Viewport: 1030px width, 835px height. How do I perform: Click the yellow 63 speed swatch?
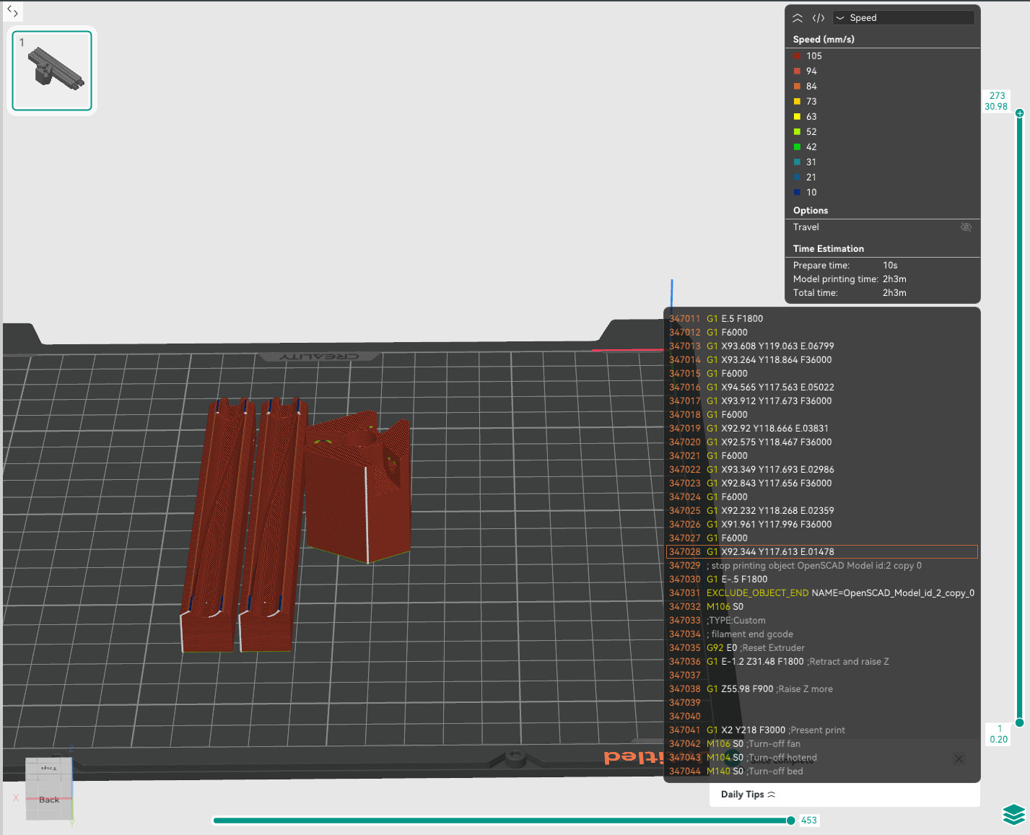(797, 117)
